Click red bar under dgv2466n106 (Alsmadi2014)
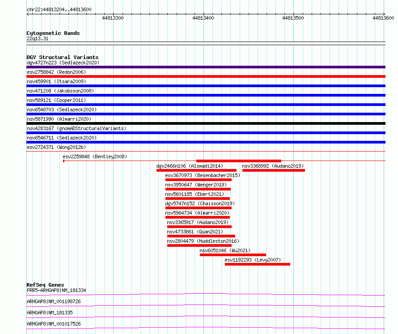The width and height of the screenshot is (398, 334). point(196,170)
